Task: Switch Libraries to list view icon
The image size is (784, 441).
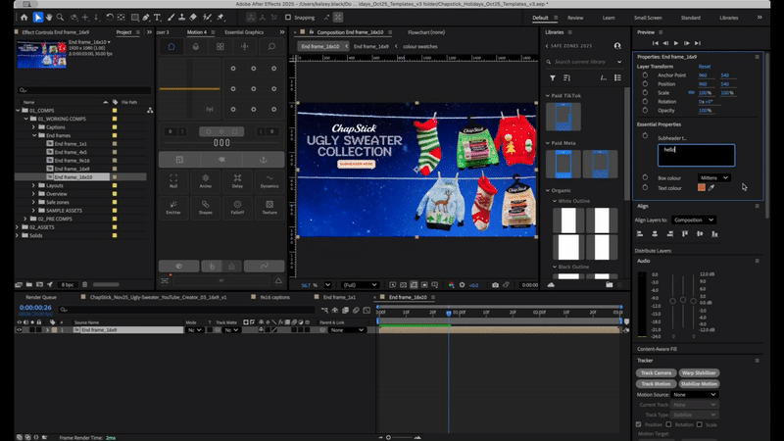Action: [618, 78]
